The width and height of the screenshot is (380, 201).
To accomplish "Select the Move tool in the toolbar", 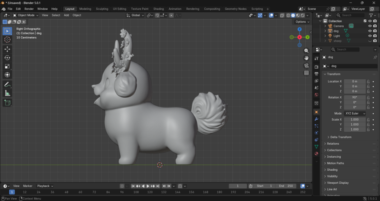I will [x=7, y=49].
